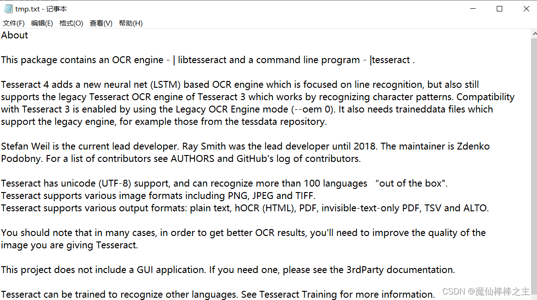Image resolution: width=537 pixels, height=300 pixels.
Task: Click the word 'libtesseract' in the text
Action: coord(202,60)
